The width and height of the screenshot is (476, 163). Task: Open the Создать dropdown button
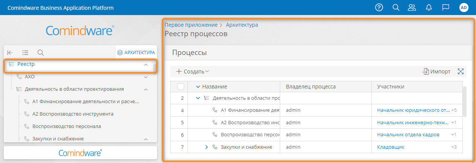pyautogui.click(x=192, y=72)
